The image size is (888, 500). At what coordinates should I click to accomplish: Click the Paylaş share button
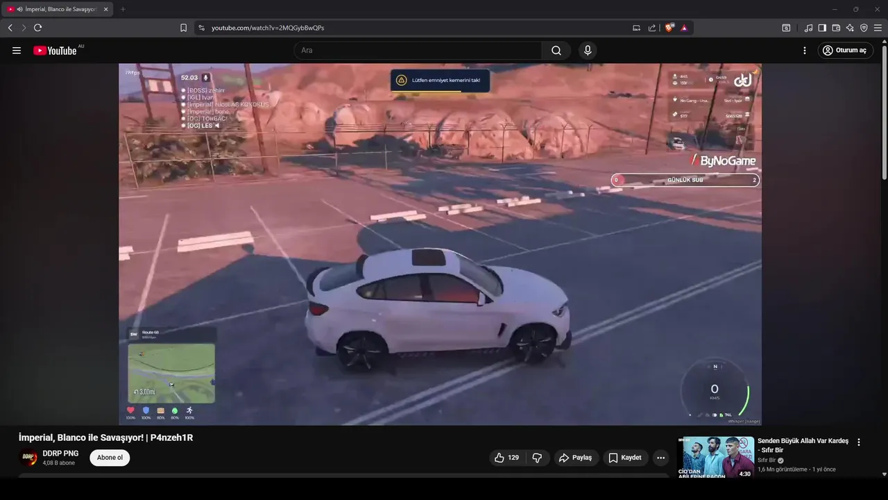(x=576, y=458)
